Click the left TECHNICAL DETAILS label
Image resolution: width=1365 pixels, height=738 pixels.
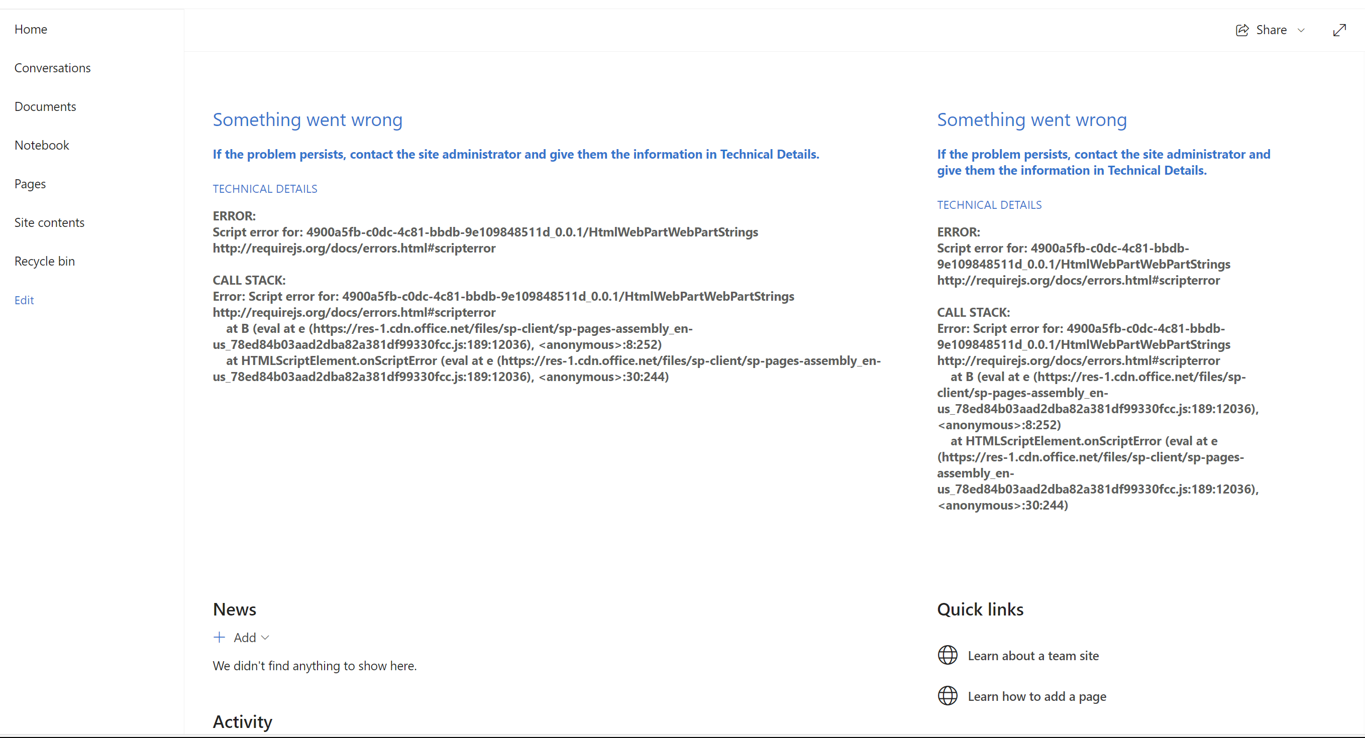point(265,189)
